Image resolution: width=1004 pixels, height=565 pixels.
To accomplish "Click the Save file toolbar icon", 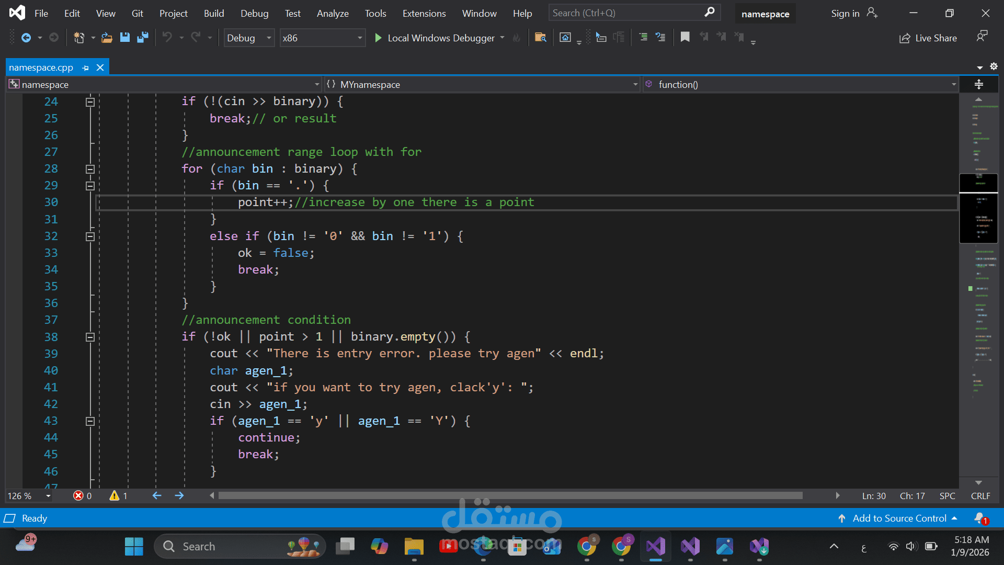I will 124,38.
